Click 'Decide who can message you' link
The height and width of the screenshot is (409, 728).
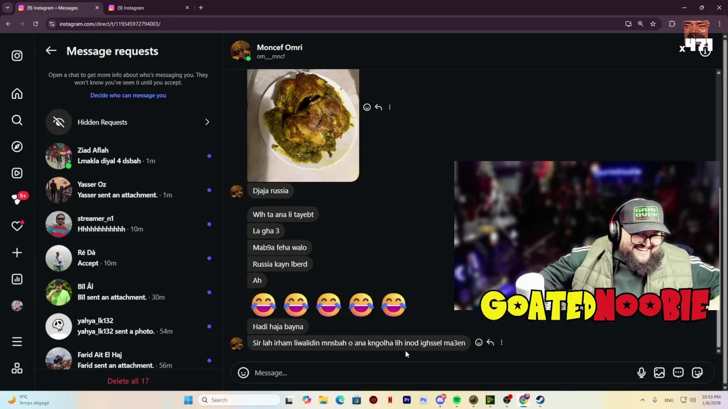tap(128, 95)
